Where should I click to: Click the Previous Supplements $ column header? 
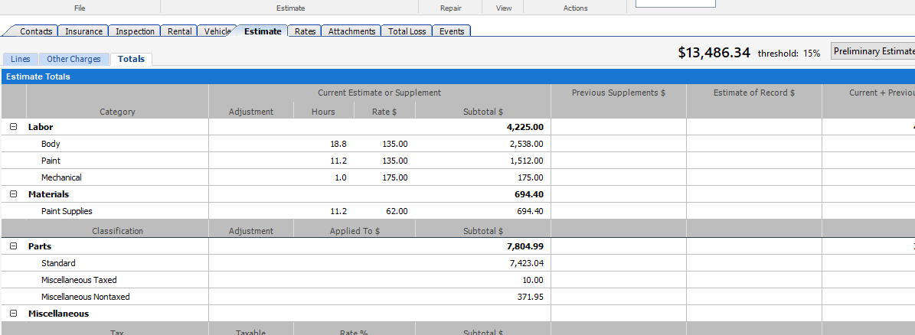pyautogui.click(x=619, y=93)
